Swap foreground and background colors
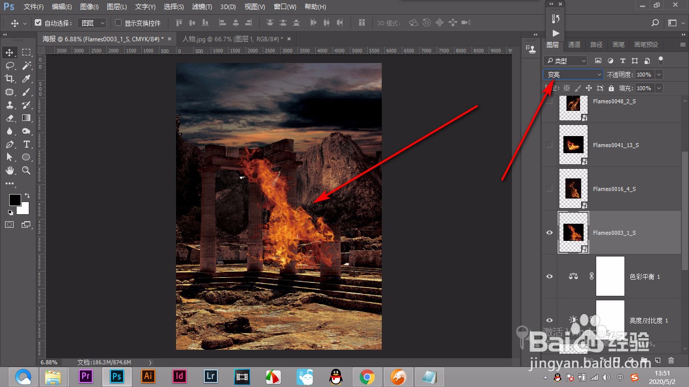689x387 pixels. coord(27,196)
